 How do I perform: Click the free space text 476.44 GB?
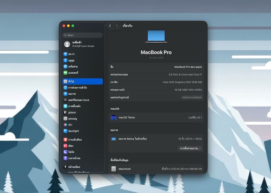pos(182,169)
